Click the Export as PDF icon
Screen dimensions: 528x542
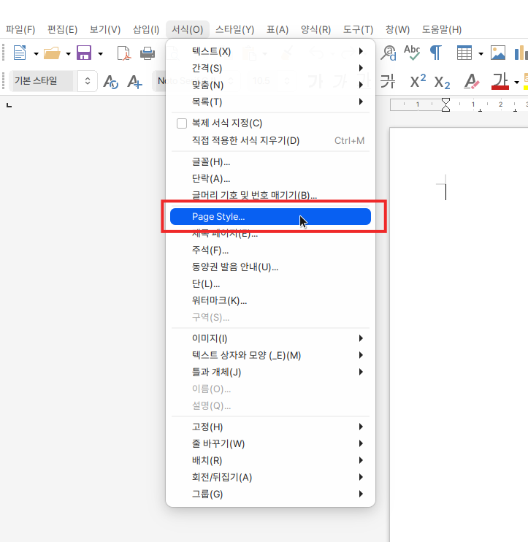coord(124,53)
